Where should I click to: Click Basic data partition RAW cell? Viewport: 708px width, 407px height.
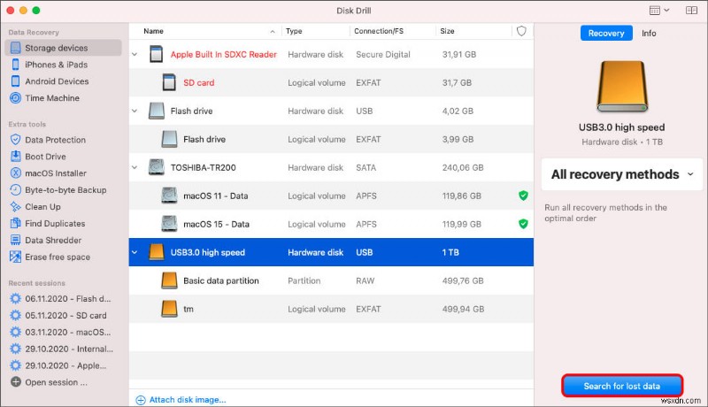(365, 280)
